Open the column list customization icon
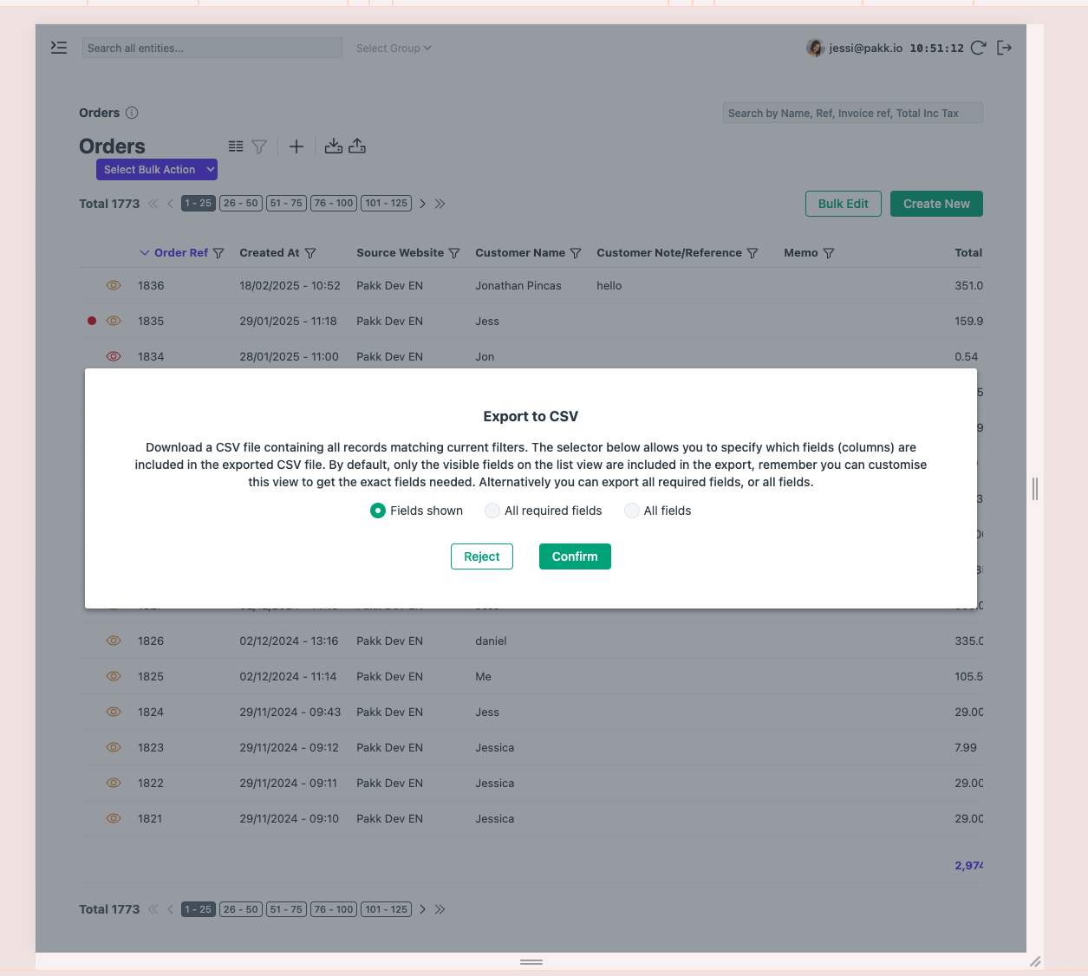The image size is (1088, 976). click(235, 146)
